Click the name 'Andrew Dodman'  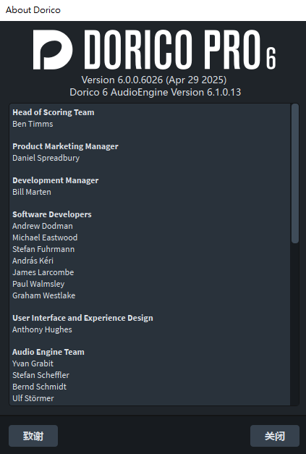[x=43, y=226]
